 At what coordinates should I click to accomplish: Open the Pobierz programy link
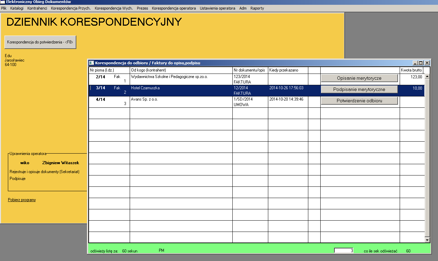pyautogui.click(x=22, y=200)
